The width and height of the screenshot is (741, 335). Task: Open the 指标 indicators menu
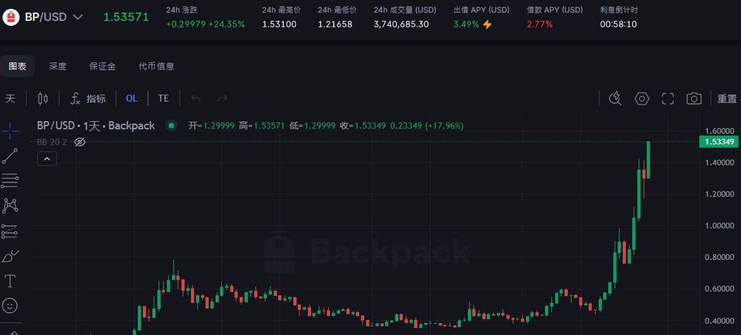click(x=89, y=98)
